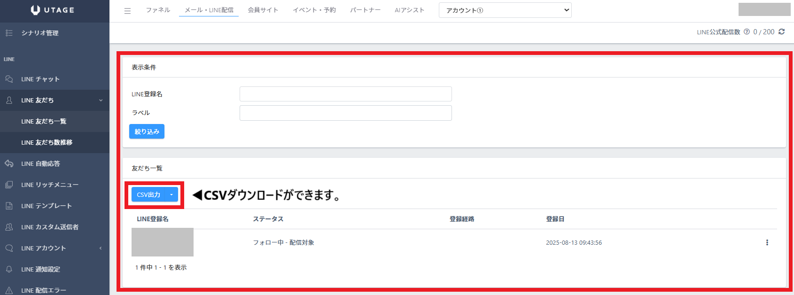Click the LINE チャット chat bubble icon
Viewport: 794px width, 295px height.
tap(9, 79)
